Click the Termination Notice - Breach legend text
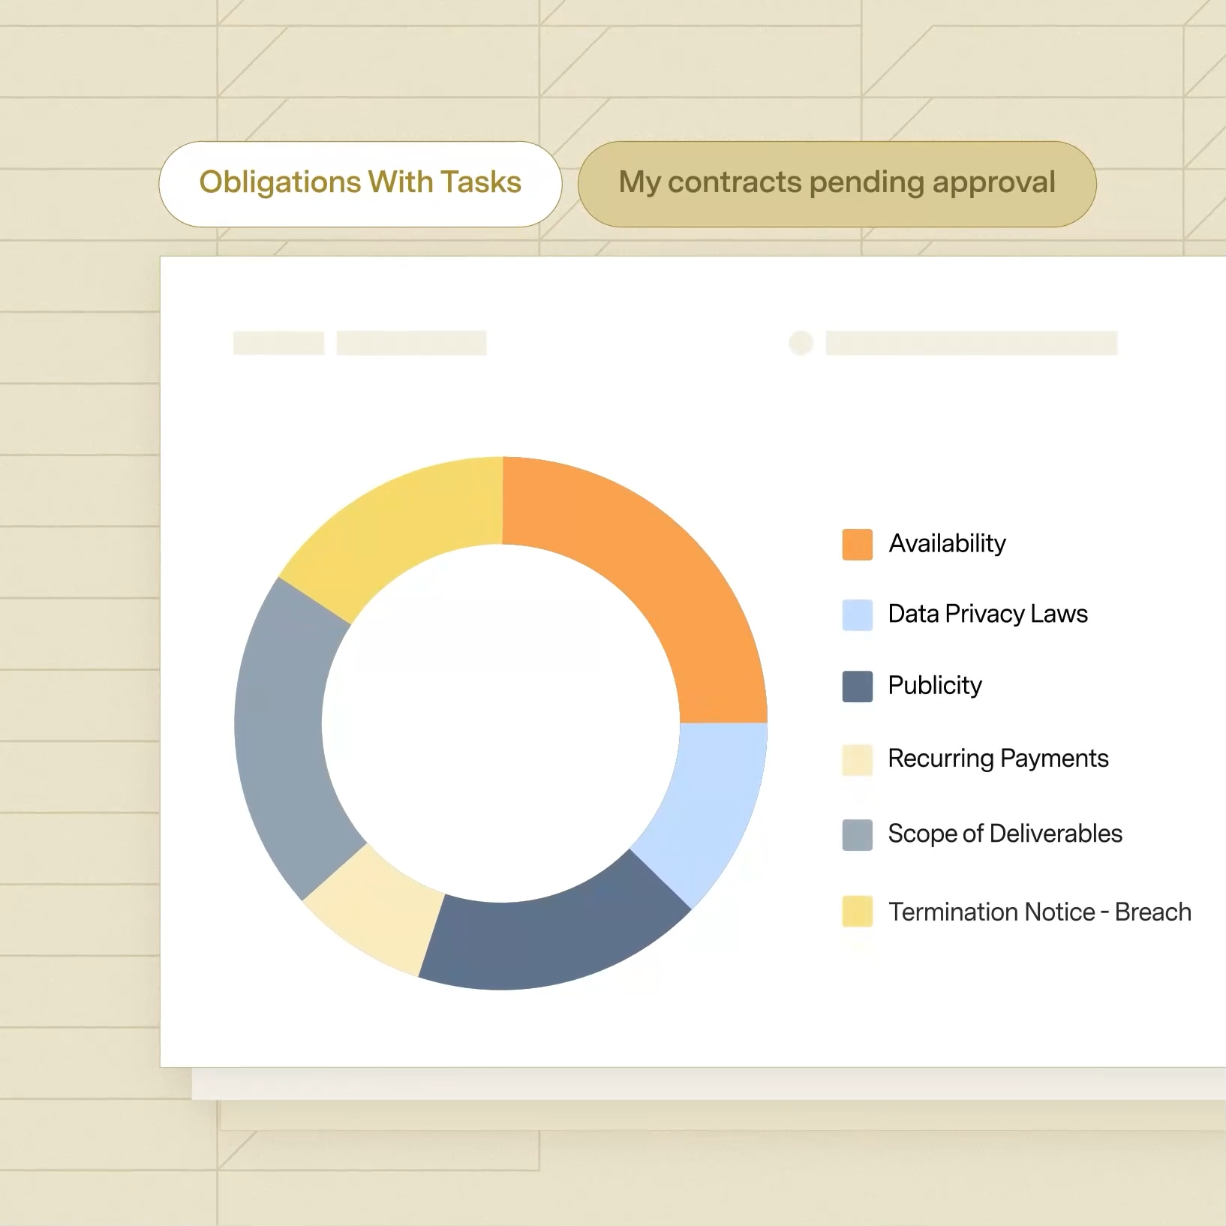 [1039, 912]
